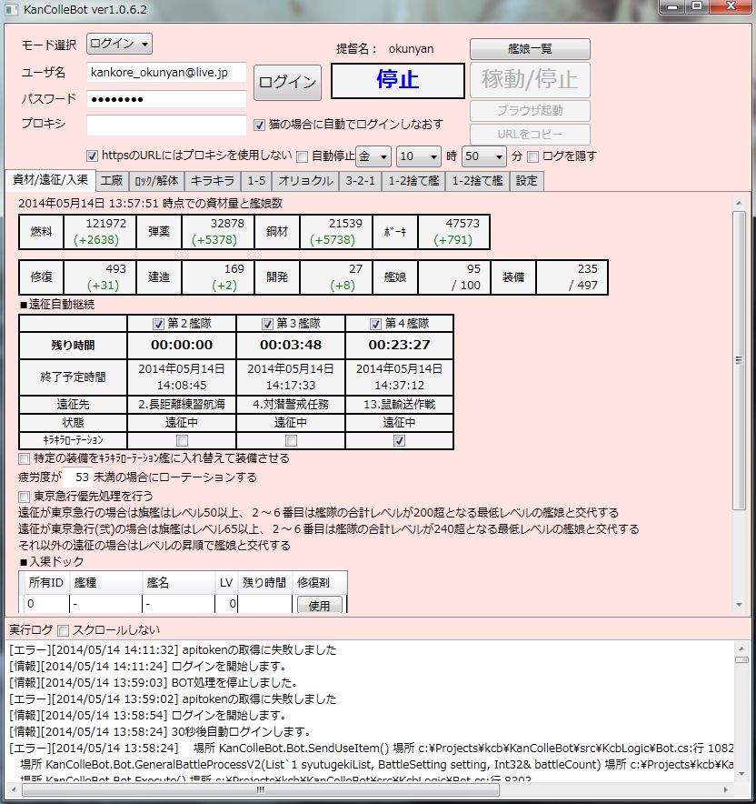Screen dimensions: 756x804
Task: Enable 東京急行優先処理を行う checkbox
Action: (24, 497)
